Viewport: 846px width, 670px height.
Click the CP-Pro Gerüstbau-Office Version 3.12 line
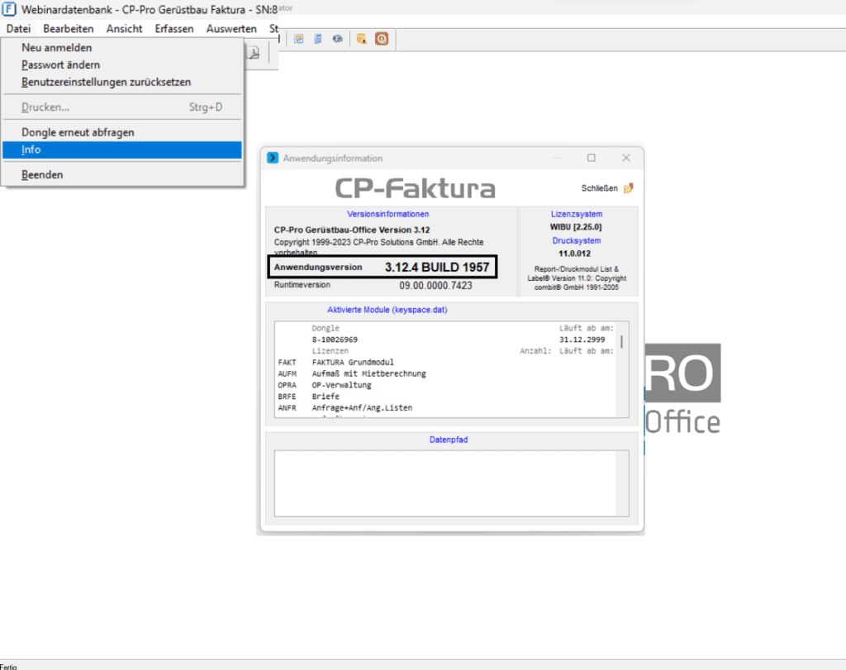point(352,230)
